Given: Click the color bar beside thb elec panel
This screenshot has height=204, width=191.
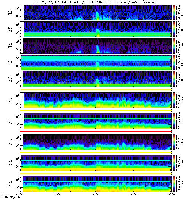Looking at the screenshot, I should [x=174, y=29].
